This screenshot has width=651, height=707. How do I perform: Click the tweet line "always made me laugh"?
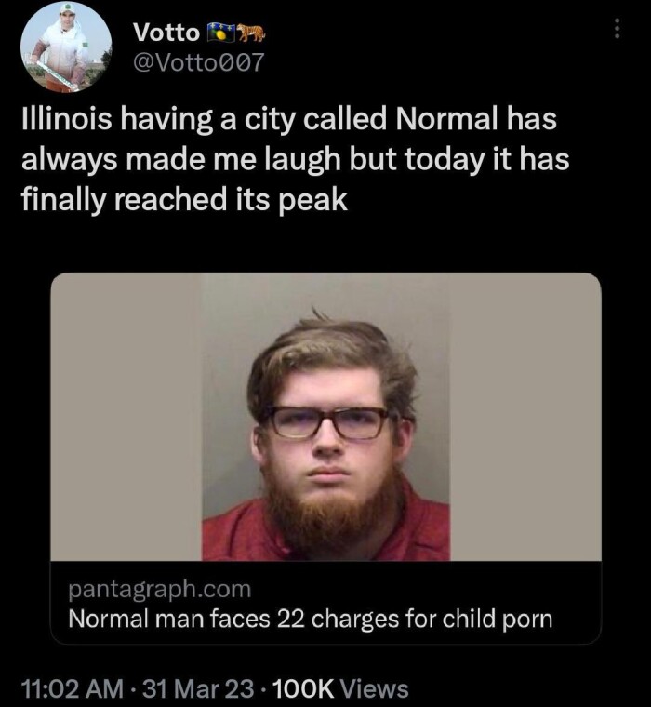[294, 160]
